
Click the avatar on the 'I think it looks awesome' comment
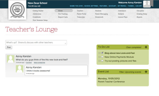click(20, 69)
